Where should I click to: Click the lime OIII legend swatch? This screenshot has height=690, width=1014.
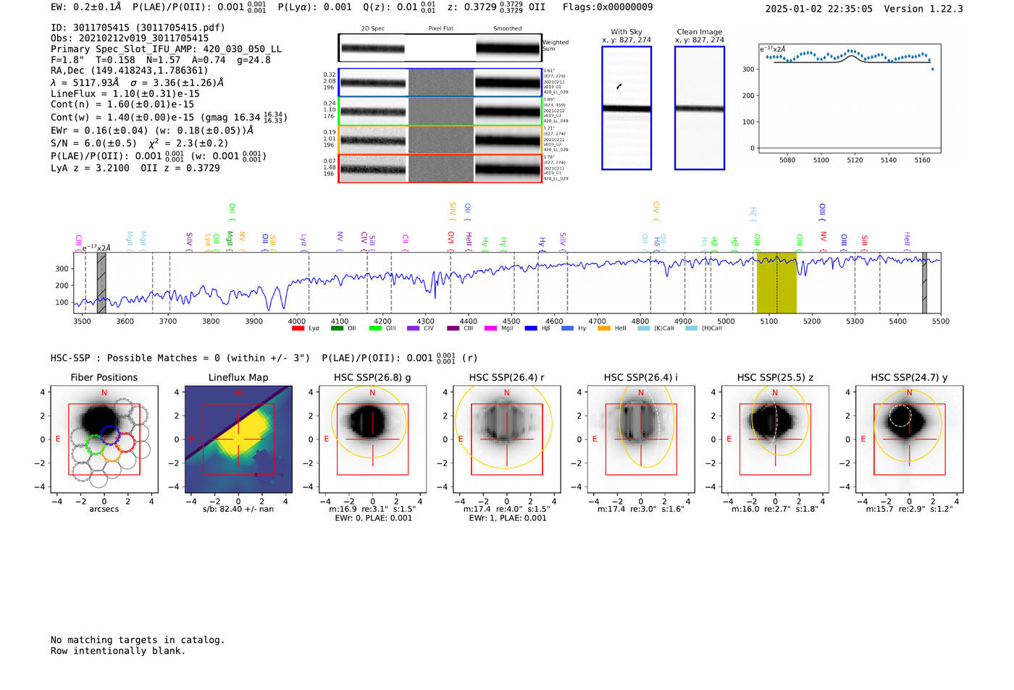point(375,329)
